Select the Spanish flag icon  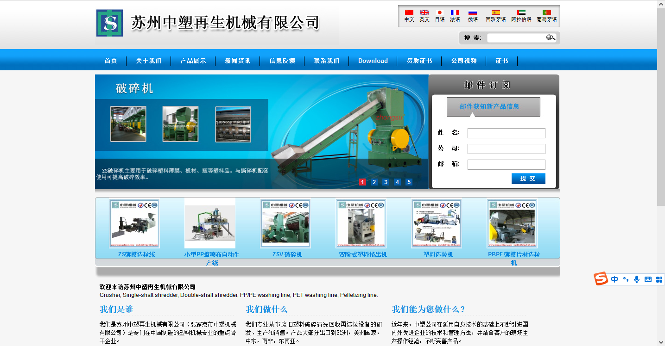point(496,12)
